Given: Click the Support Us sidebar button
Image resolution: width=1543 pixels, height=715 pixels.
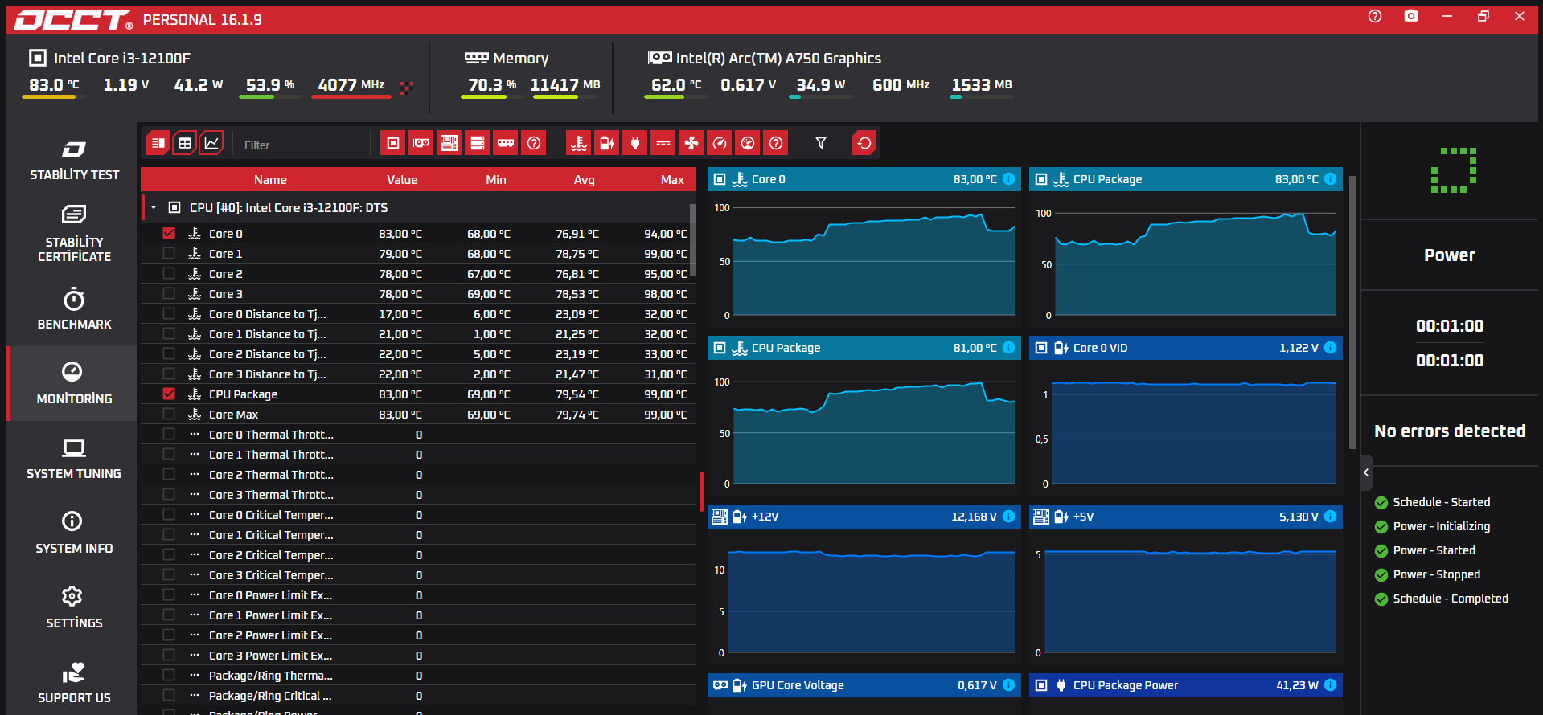Looking at the screenshot, I should [x=74, y=683].
